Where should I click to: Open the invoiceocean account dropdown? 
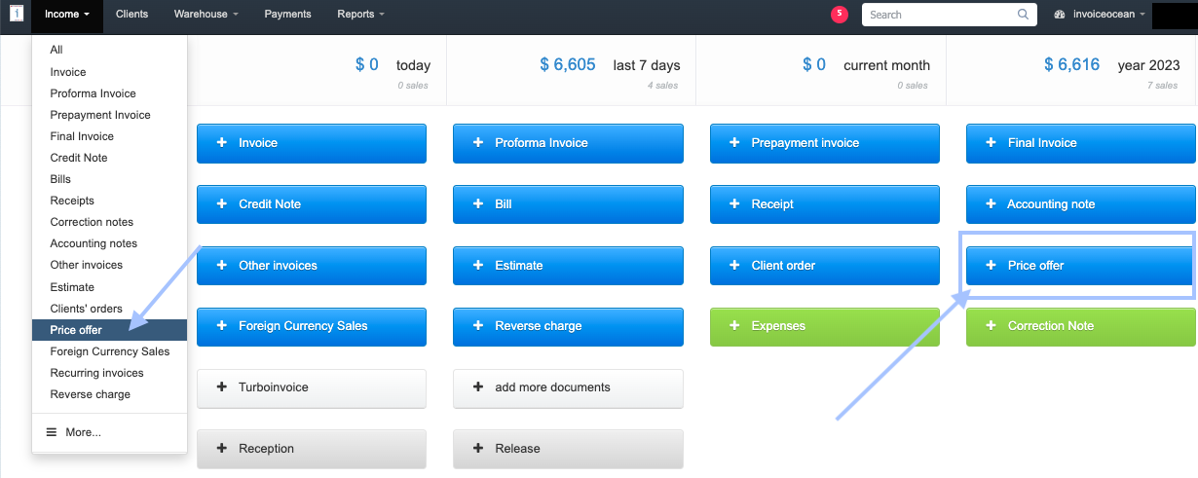1101,15
